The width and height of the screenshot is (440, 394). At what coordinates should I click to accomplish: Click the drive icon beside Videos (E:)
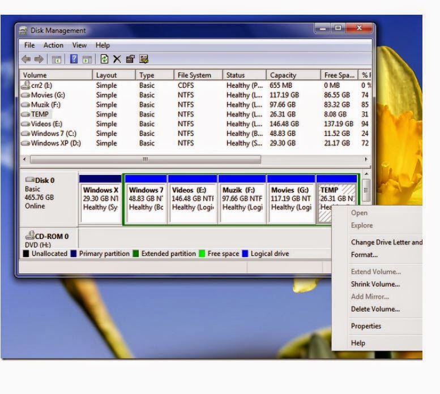[25, 124]
